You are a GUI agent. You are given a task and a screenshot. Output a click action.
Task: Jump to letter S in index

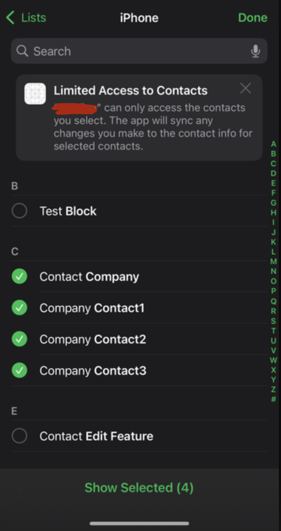tap(273, 321)
